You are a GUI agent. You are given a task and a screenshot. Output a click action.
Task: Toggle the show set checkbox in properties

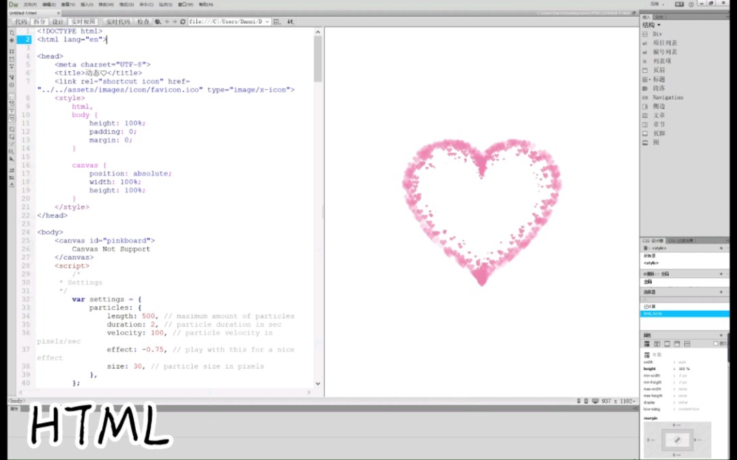pos(716,344)
